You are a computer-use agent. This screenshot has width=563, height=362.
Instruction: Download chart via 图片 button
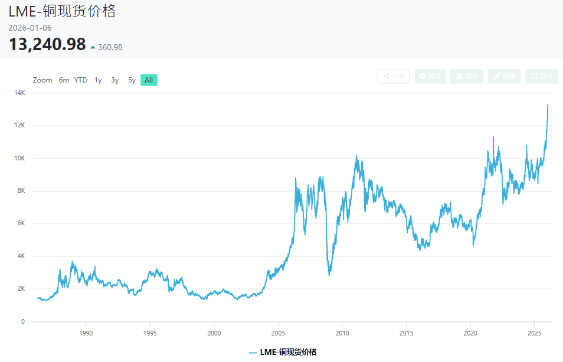[466, 76]
